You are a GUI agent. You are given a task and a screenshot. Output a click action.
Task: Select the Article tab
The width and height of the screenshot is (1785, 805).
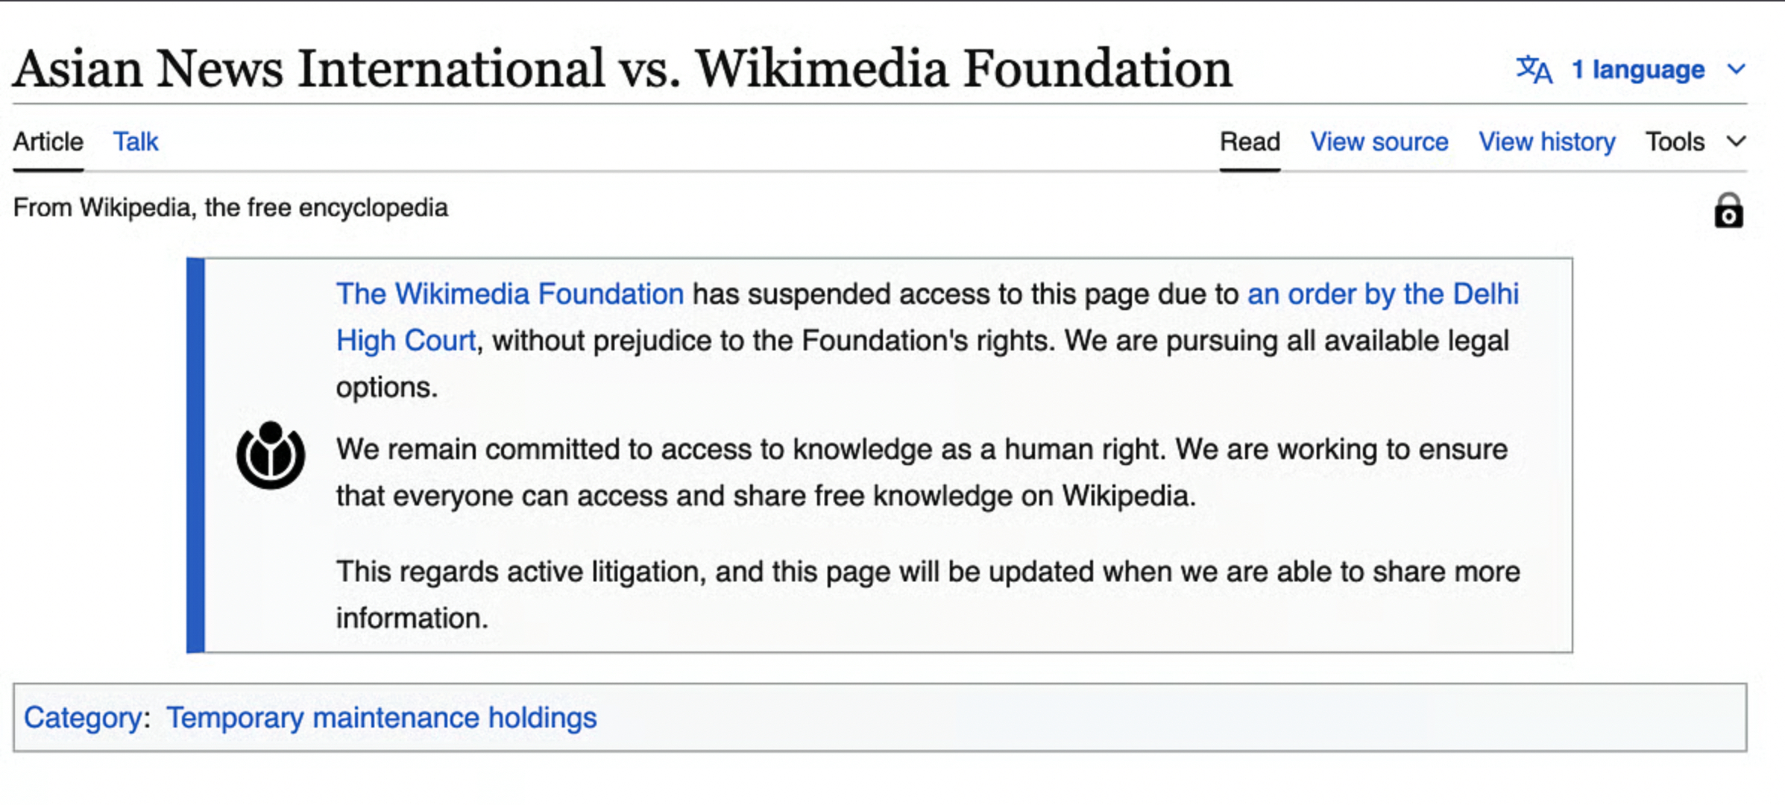(48, 142)
